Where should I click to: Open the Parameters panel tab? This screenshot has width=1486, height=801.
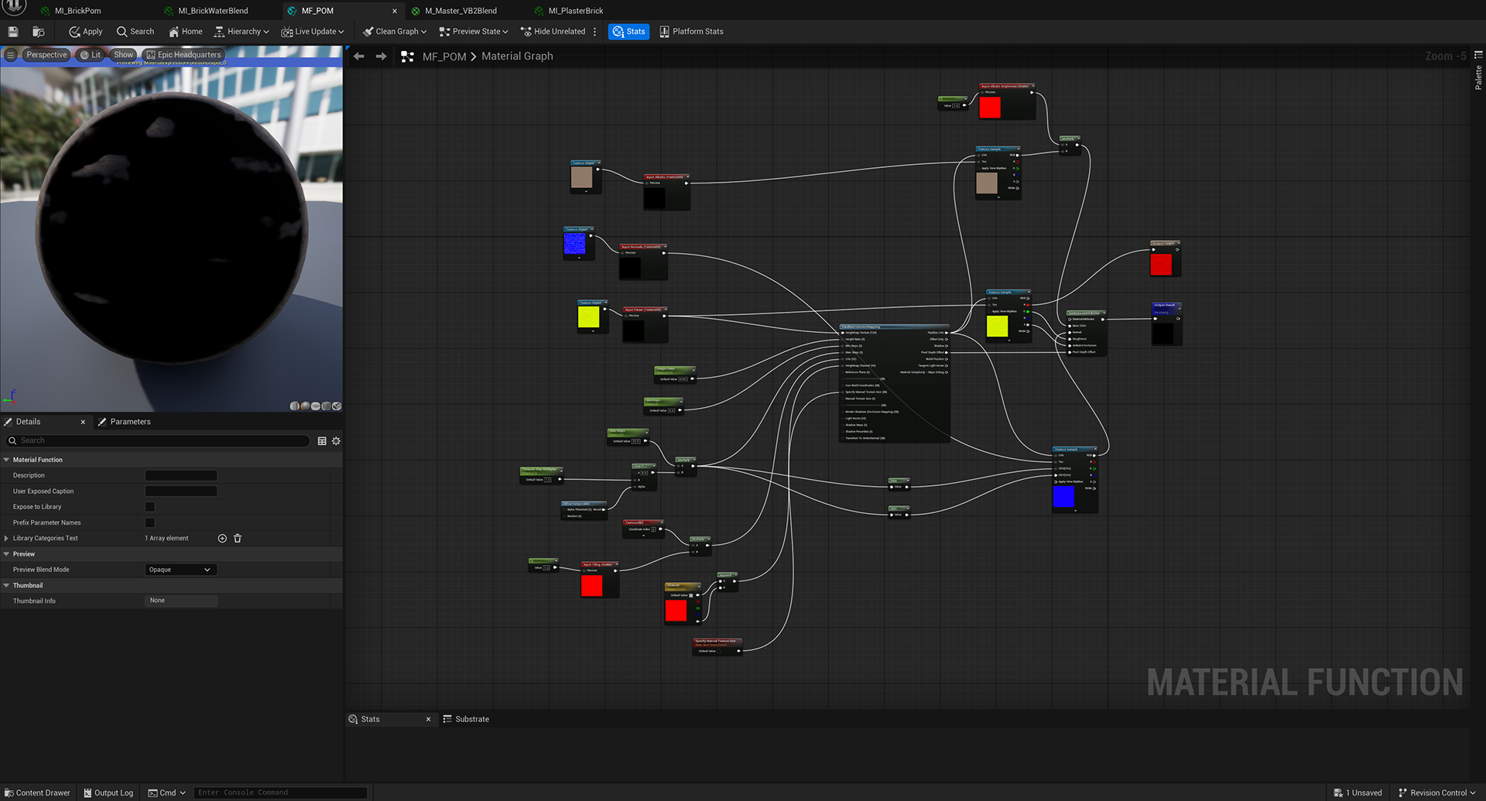click(129, 422)
